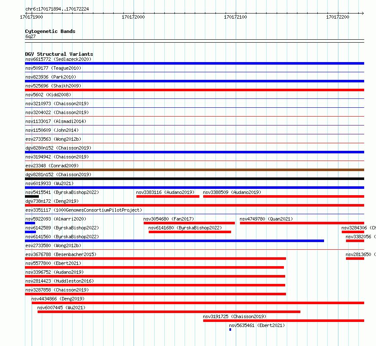This screenshot has width=376, height=346.
Task: Click the blue nsv6142589 variant bar
Action: tap(30, 232)
